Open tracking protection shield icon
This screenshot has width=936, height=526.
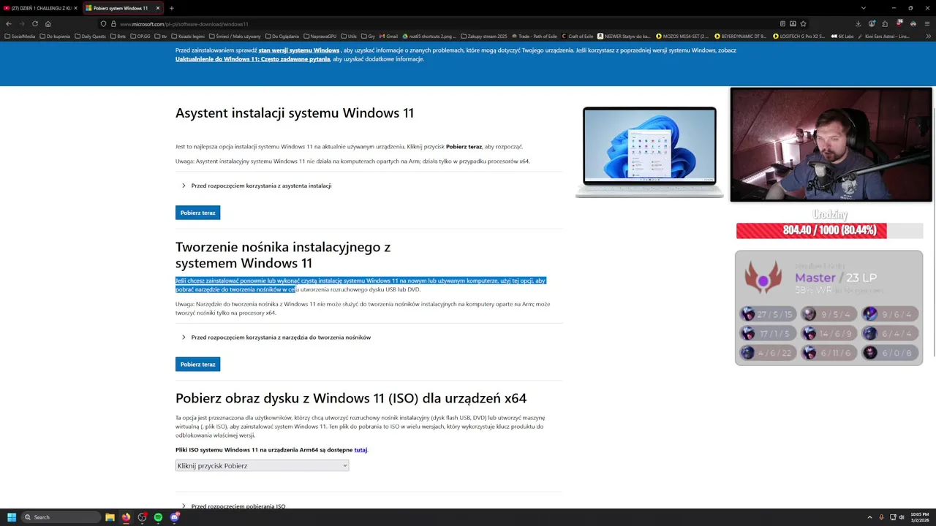pos(103,23)
